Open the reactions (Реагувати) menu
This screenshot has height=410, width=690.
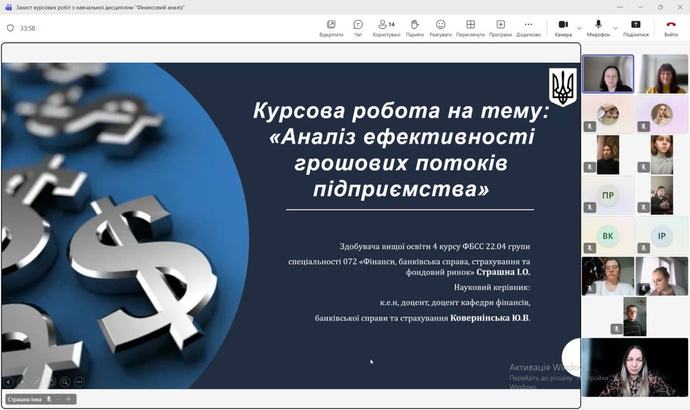pyautogui.click(x=440, y=28)
